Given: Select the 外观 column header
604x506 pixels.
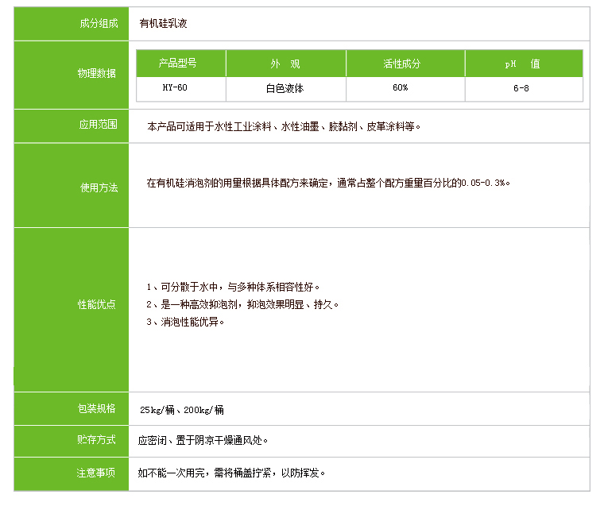Looking at the screenshot, I should 285,64.
